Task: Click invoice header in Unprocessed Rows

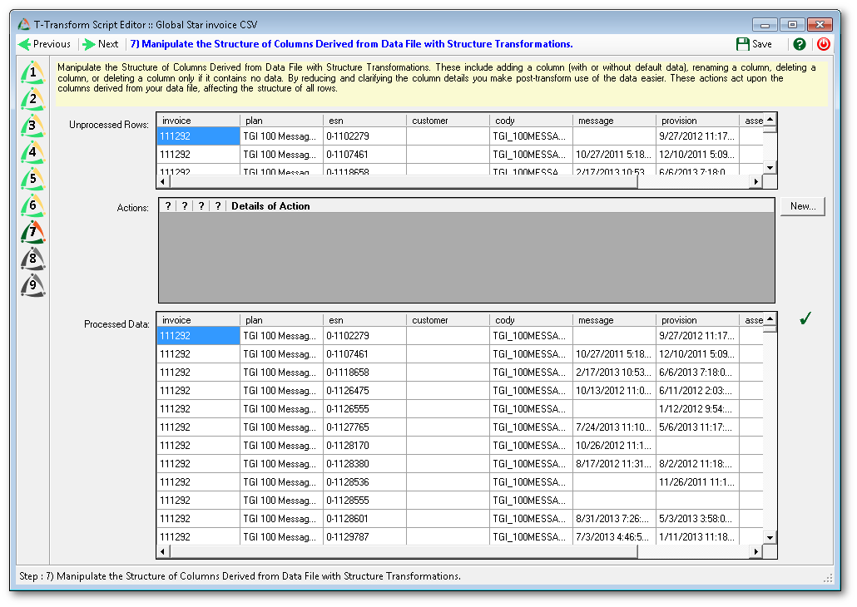Action: (x=198, y=121)
